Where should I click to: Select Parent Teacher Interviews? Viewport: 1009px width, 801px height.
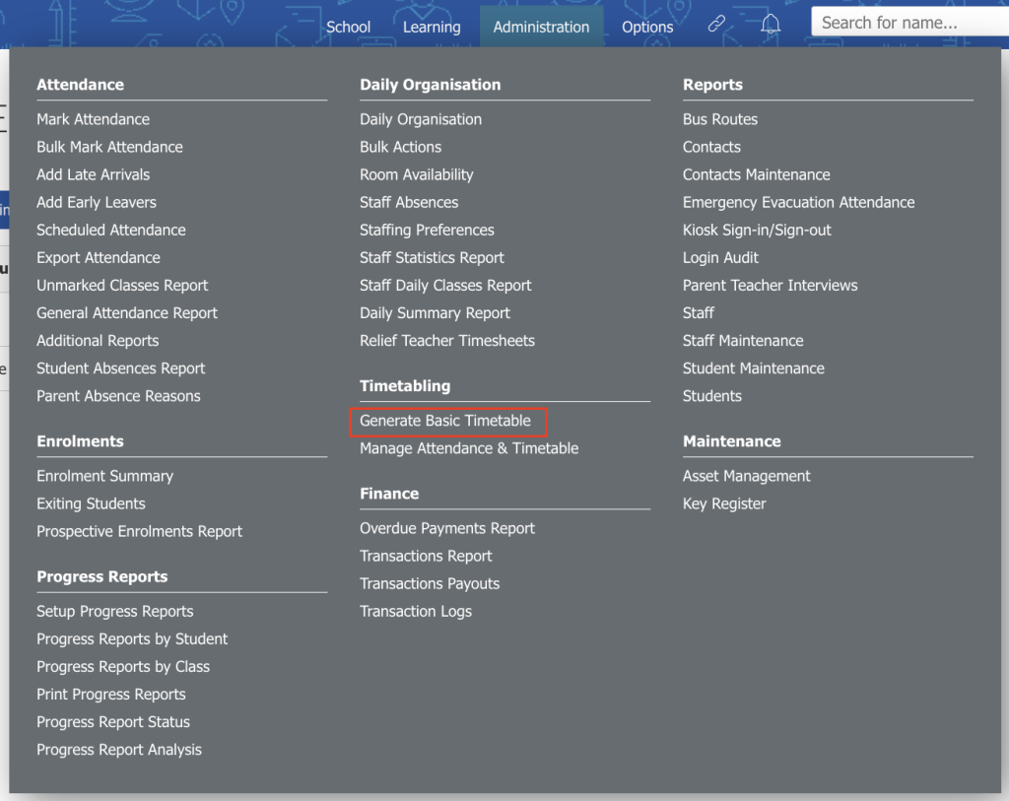(771, 285)
